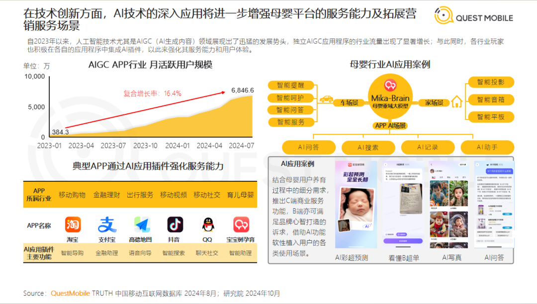This screenshot has width=537, height=304.
Task: Click the 单位：万 unit label
Action: 36,66
